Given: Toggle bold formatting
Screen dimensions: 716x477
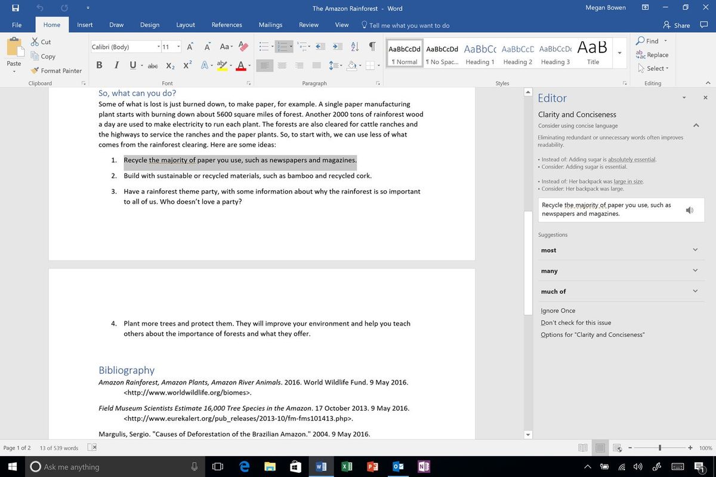Looking at the screenshot, I should click(99, 65).
